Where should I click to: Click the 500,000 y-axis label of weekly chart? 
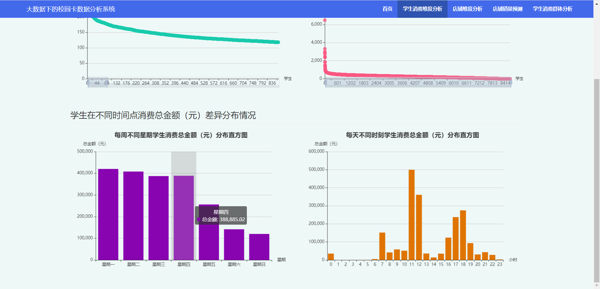(x=85, y=151)
